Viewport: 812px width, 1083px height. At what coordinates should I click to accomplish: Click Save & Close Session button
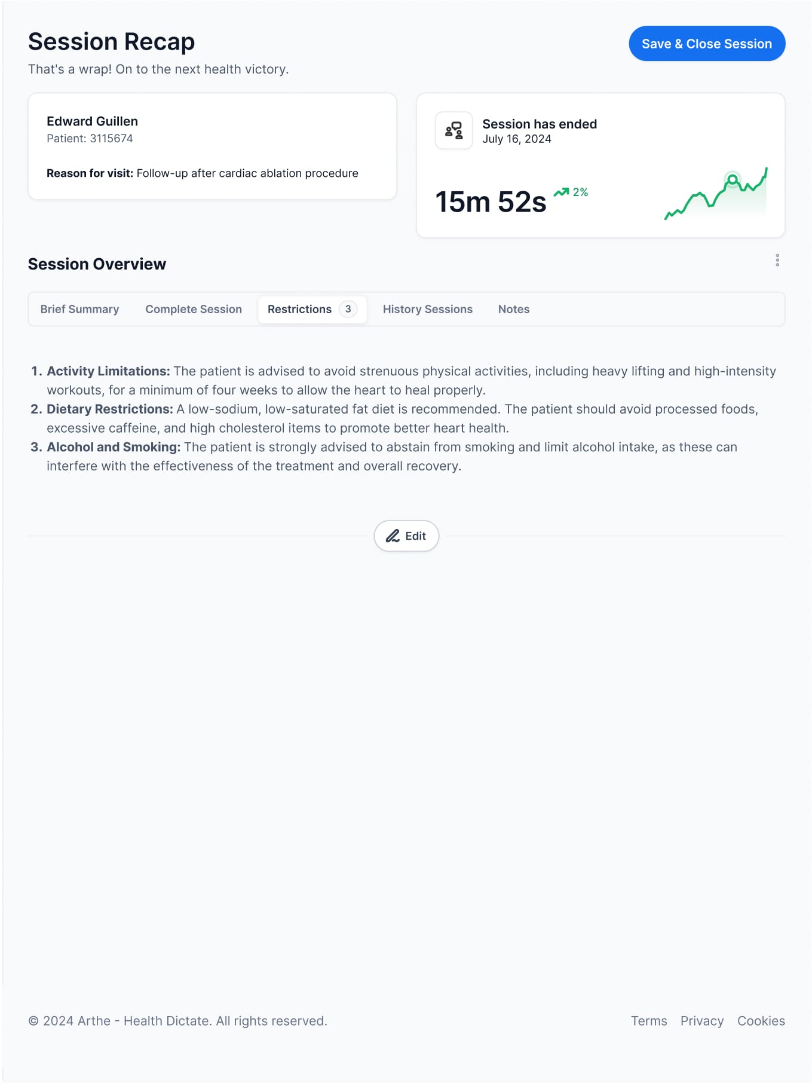707,44
